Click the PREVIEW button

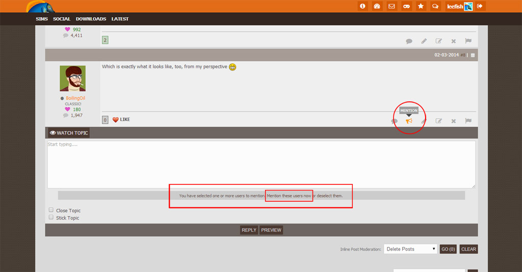(271, 230)
